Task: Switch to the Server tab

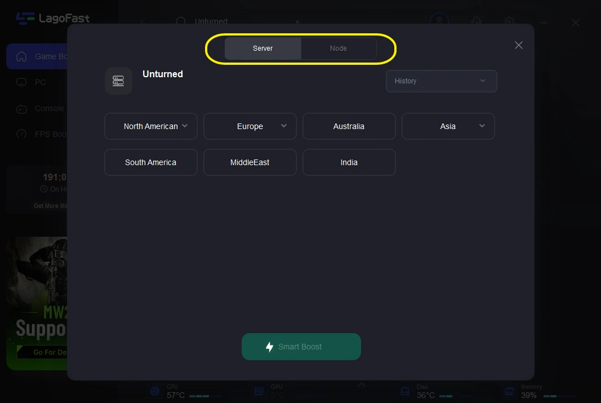Action: (x=262, y=48)
